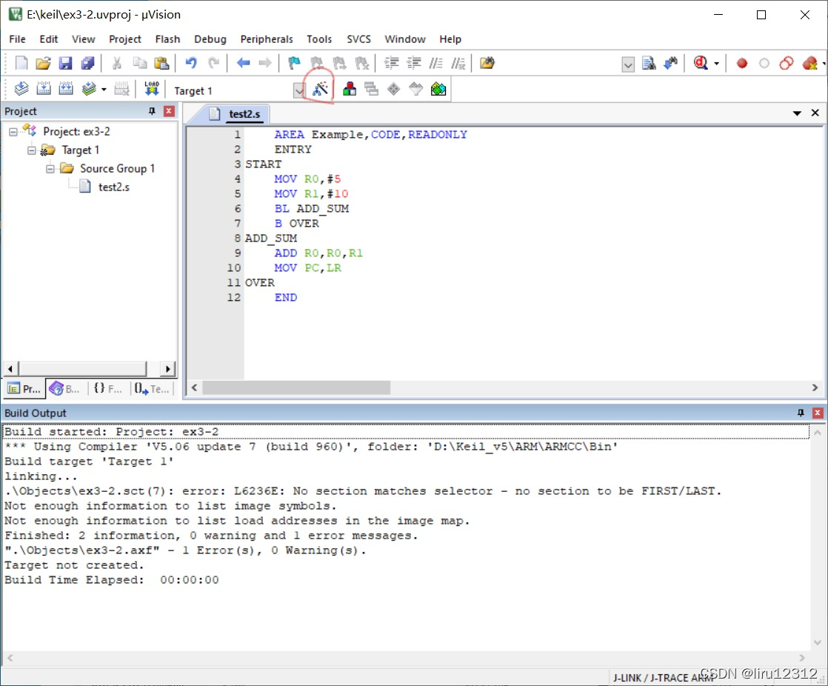Viewport: 828px width, 686px height.
Task: Rebuild all target files
Action: (x=65, y=89)
